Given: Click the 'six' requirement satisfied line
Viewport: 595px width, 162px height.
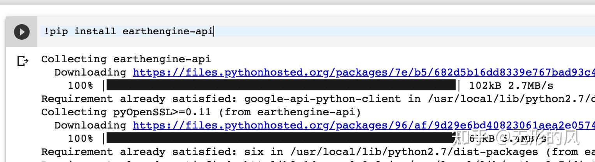Looking at the screenshot, I should click(318, 152).
